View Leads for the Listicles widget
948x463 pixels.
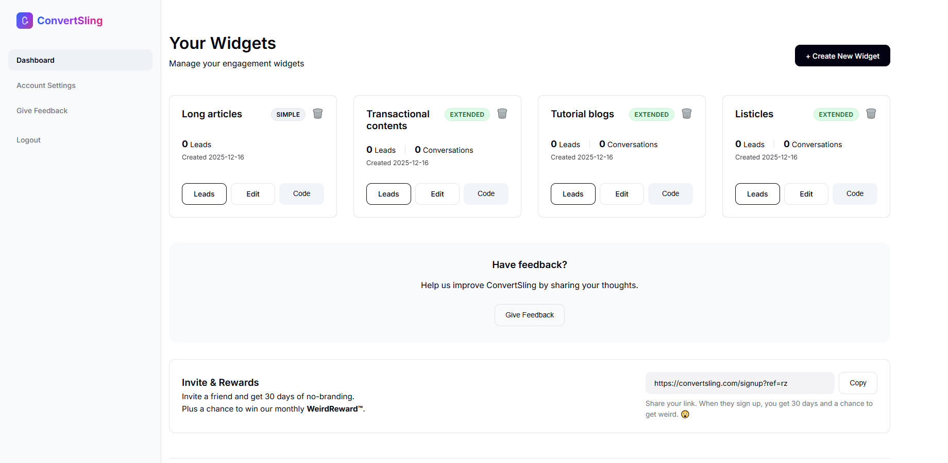[757, 194]
